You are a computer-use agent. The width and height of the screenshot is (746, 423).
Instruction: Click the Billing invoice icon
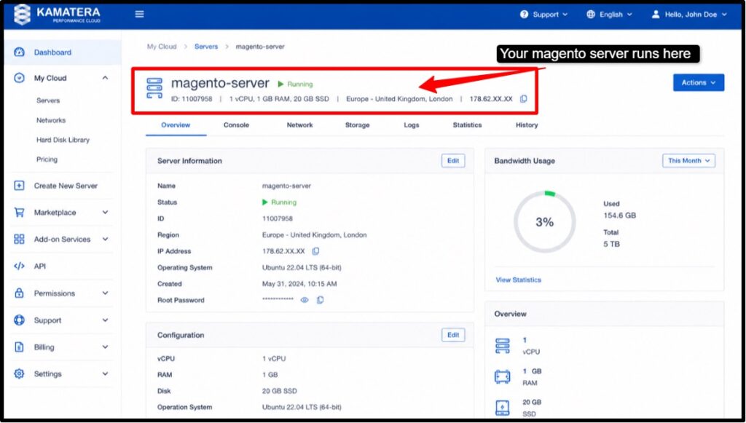click(x=19, y=347)
